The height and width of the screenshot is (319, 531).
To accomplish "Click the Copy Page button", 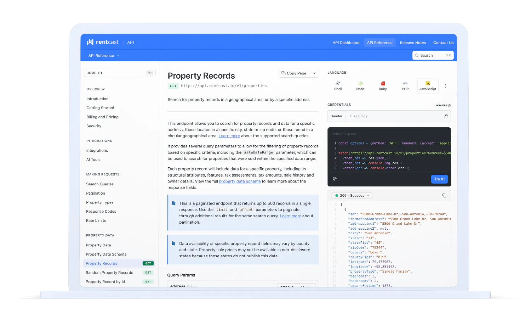I will [x=294, y=73].
